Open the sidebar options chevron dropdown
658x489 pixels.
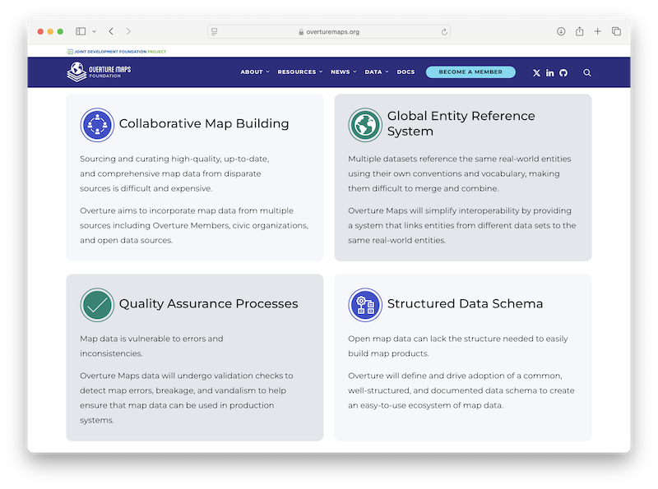(x=95, y=31)
